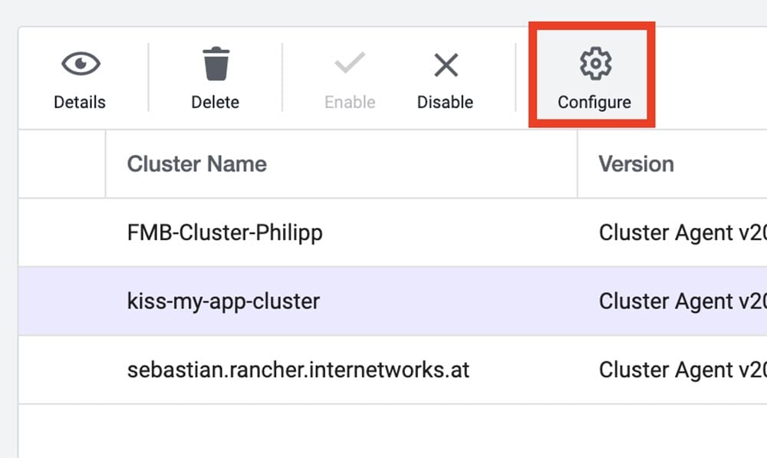
Task: Select the sebastian.rancher.internetworks.at cluster row
Action: tap(298, 370)
